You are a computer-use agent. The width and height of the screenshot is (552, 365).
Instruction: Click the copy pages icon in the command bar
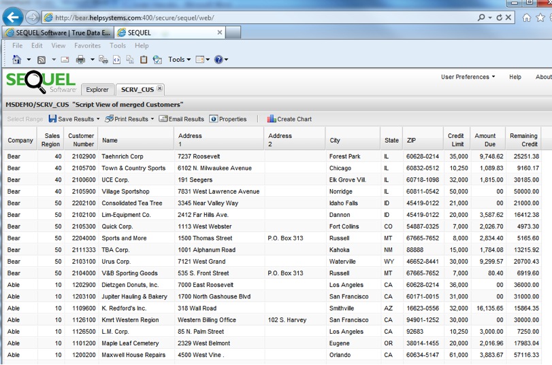130,59
